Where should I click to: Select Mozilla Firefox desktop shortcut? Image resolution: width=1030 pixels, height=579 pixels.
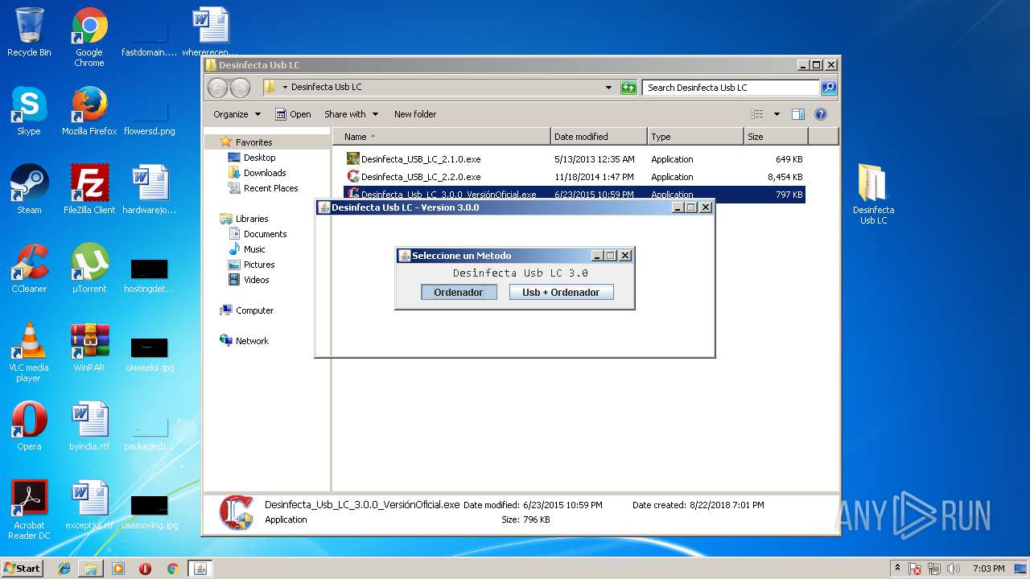pyautogui.click(x=89, y=111)
